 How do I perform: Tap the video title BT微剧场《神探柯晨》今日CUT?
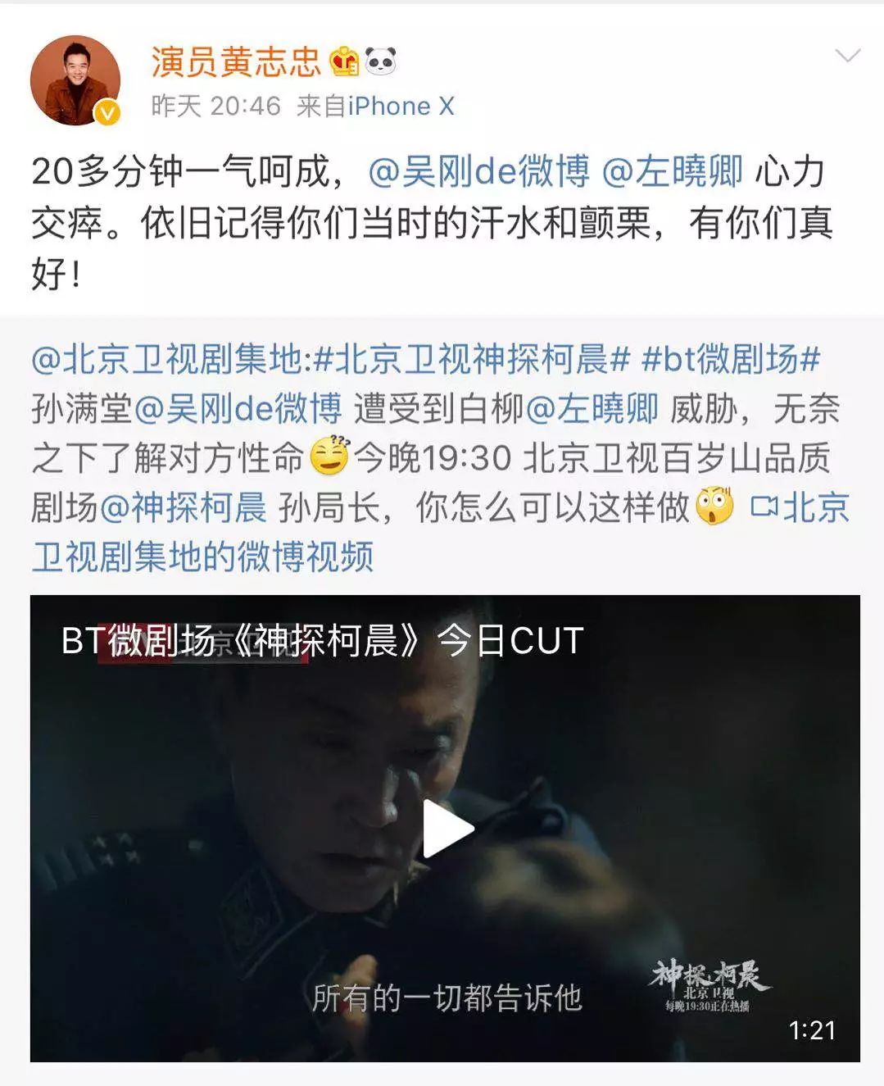coord(322,641)
